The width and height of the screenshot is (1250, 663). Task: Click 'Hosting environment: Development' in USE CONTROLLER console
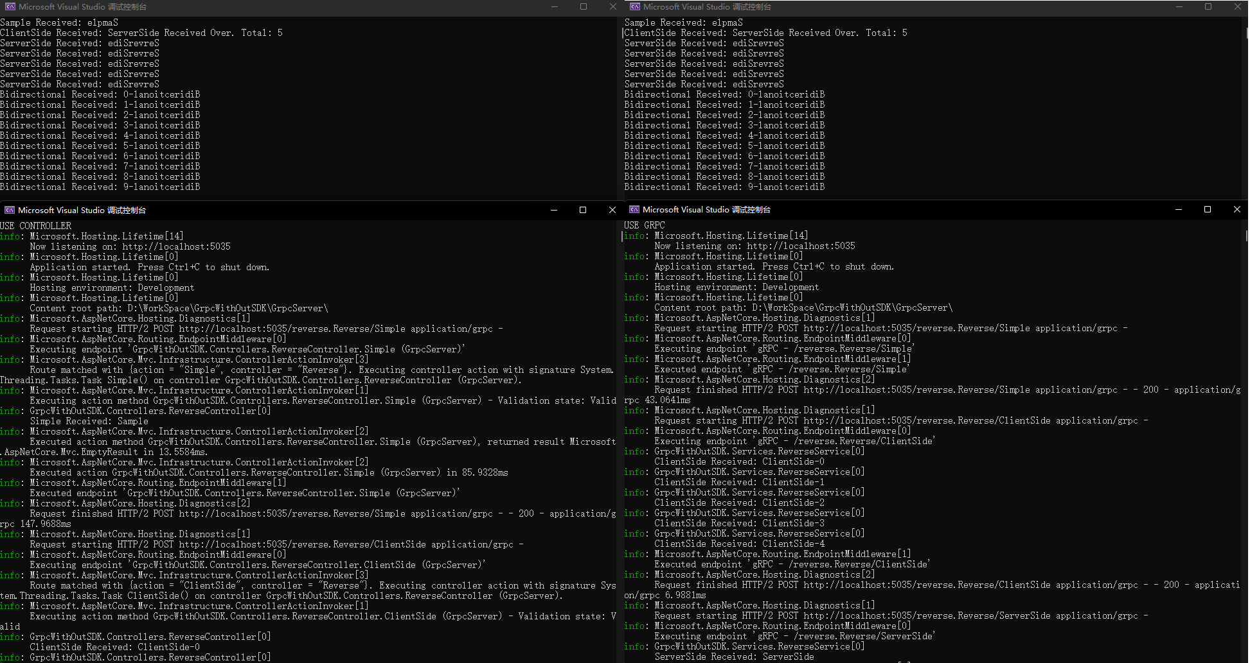click(112, 288)
